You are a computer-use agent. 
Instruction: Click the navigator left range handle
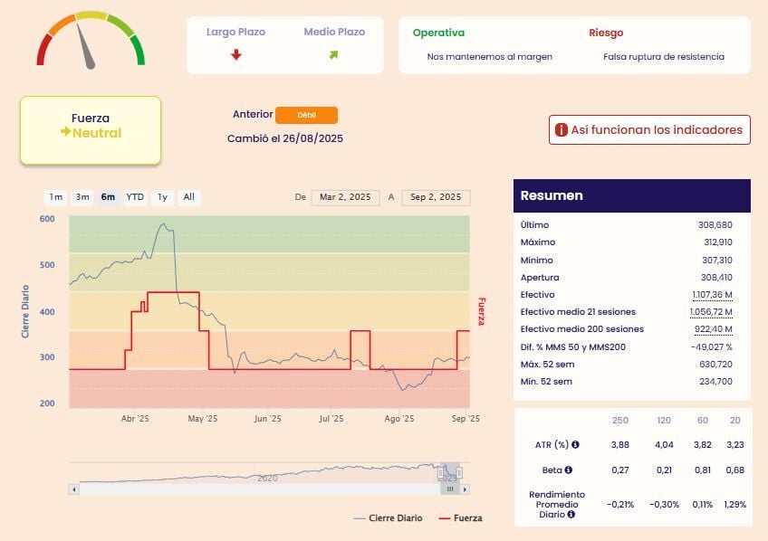pos(440,473)
